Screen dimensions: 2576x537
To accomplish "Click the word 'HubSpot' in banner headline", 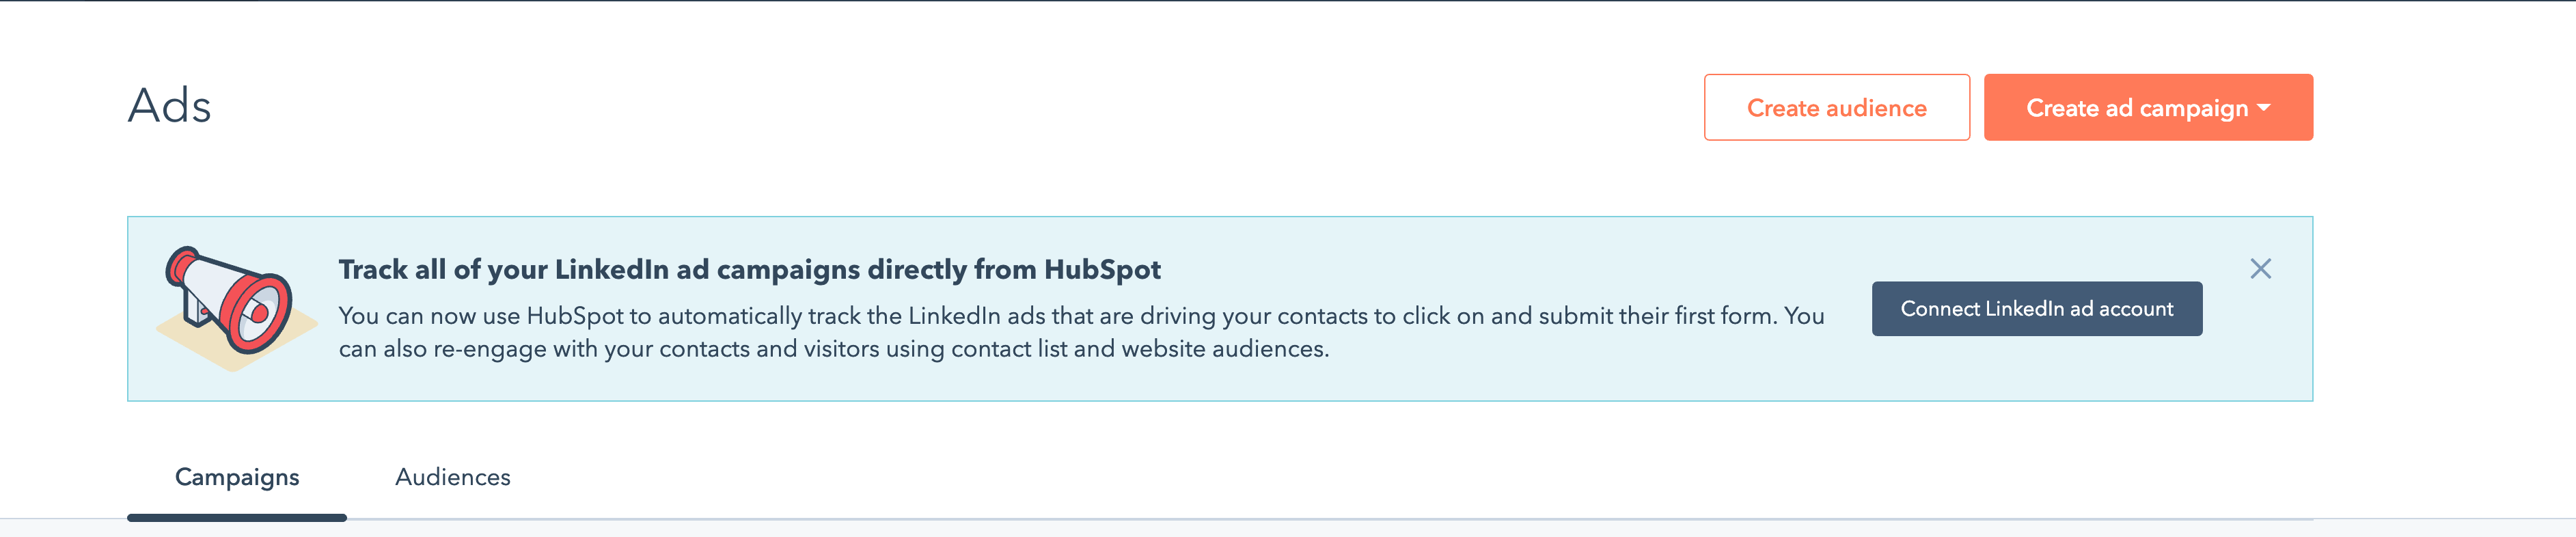I will click(1102, 269).
